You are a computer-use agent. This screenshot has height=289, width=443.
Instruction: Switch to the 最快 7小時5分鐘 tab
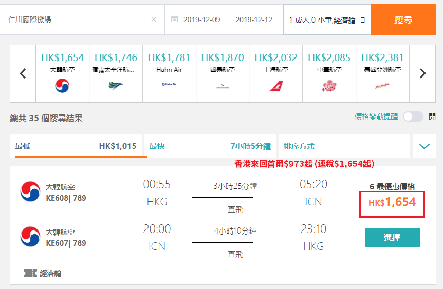(210, 146)
